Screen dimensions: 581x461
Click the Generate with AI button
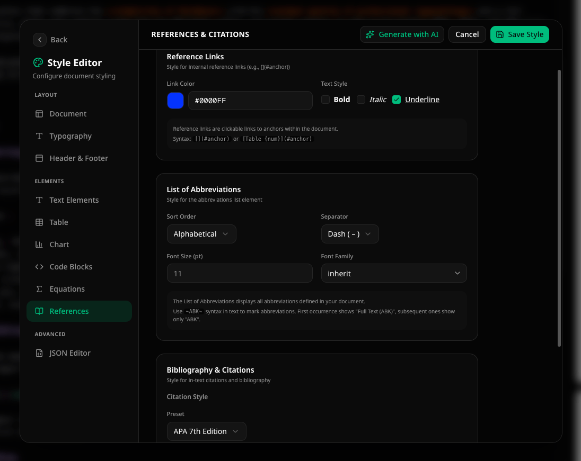coord(402,34)
